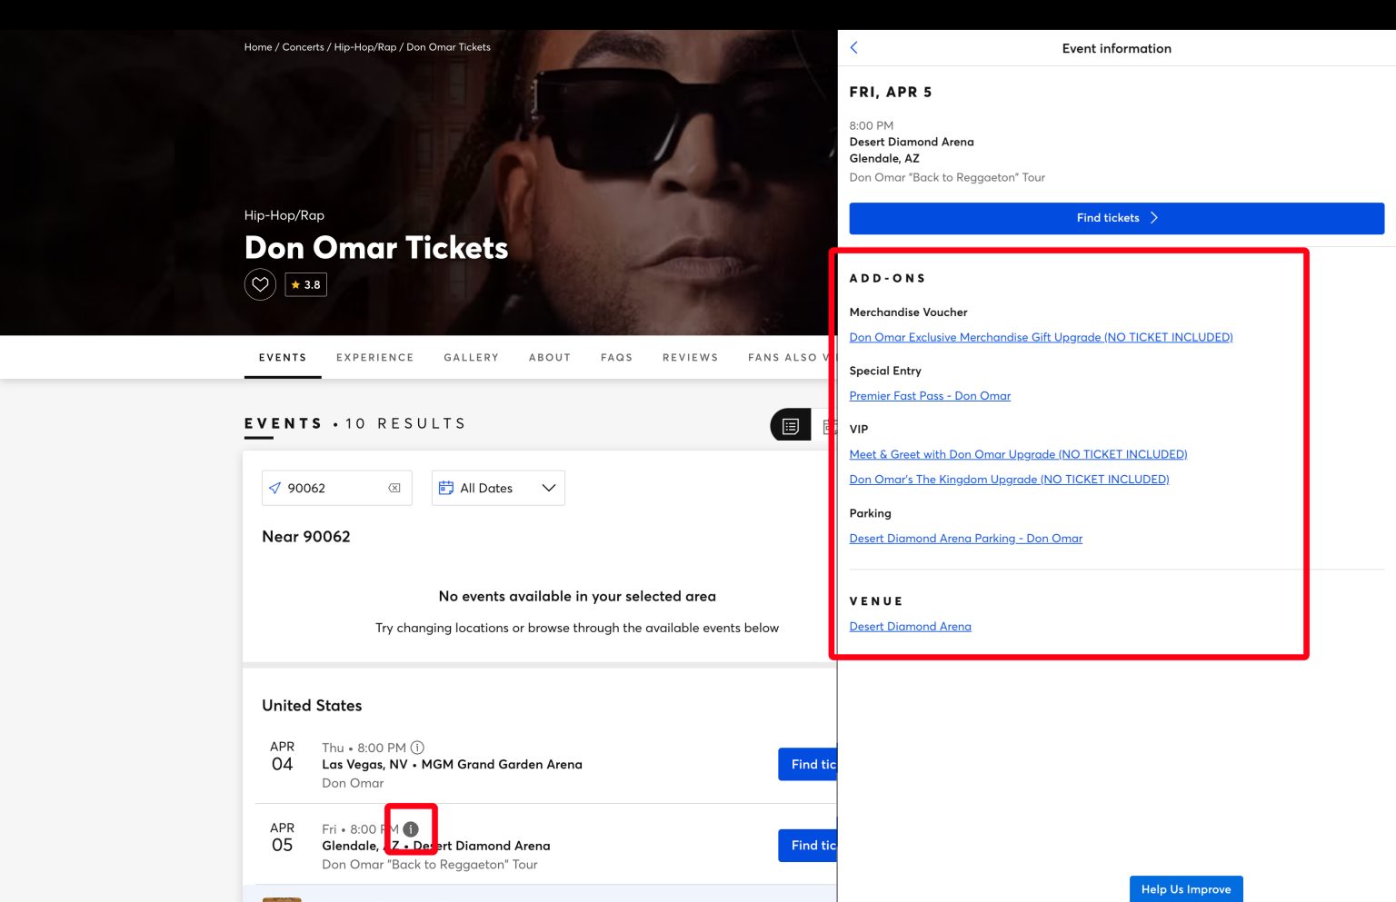Toggle the heart to favorite Don Omar
Viewport: 1396px width, 902px height.
coord(260,284)
